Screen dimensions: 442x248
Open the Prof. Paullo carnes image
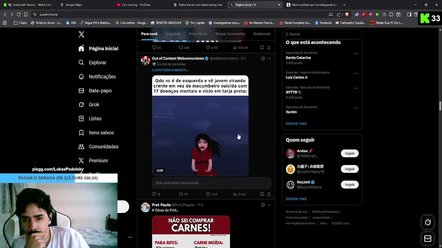191,232
